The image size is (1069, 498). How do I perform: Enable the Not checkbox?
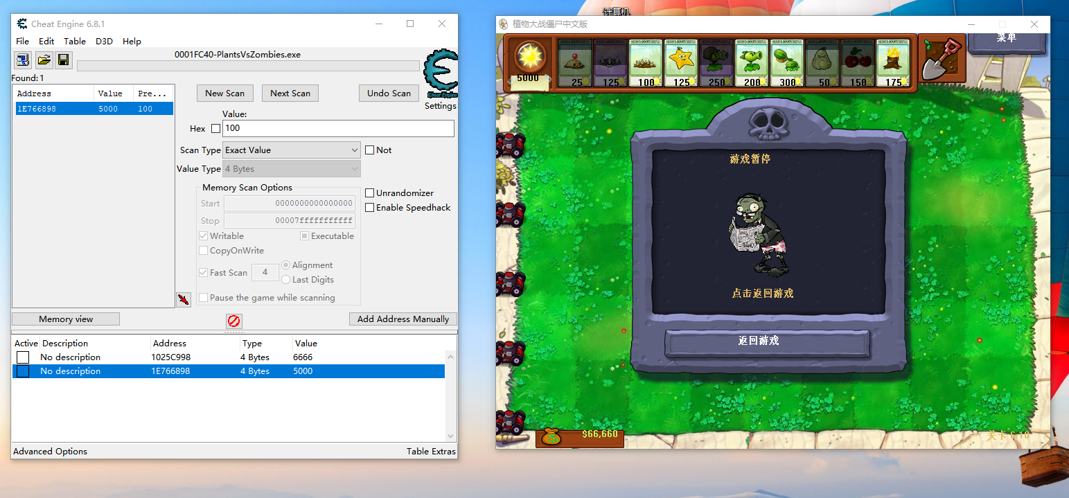pyautogui.click(x=370, y=150)
